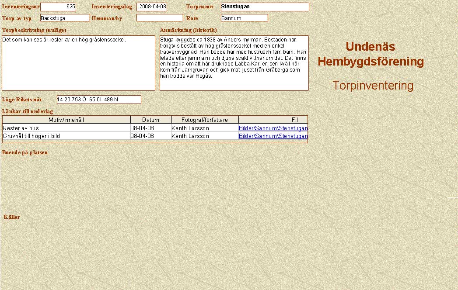Focus the Torp av typ field

tap(65, 18)
